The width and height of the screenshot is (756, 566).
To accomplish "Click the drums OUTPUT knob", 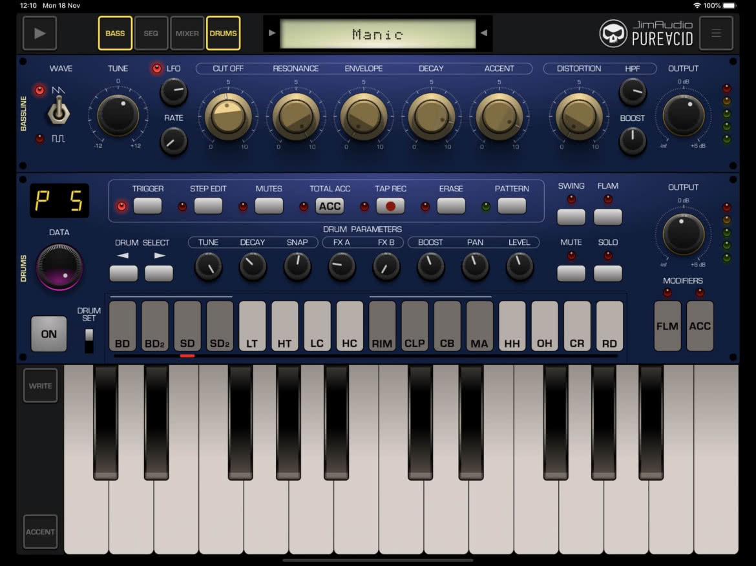I will 683,235.
